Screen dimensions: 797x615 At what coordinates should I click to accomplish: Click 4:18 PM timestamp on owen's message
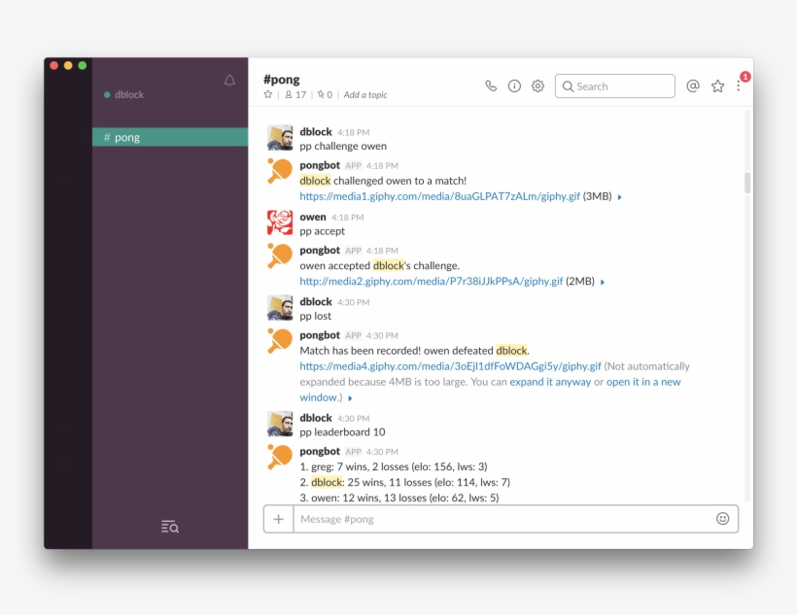(x=348, y=218)
